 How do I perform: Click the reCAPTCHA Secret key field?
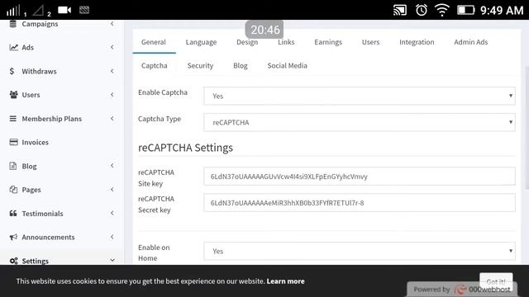tap(360, 203)
